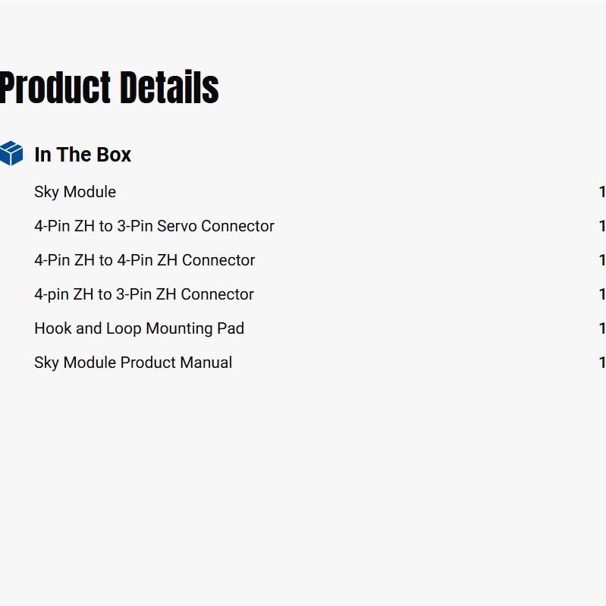Image resolution: width=606 pixels, height=606 pixels.
Task: Click quantity for 4-pin to 3-Pin ZH Connector
Action: tap(602, 294)
